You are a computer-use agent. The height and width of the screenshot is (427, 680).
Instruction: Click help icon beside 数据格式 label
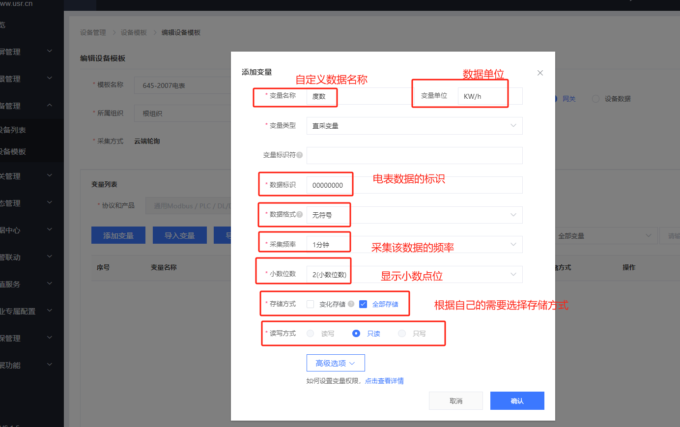click(x=300, y=214)
